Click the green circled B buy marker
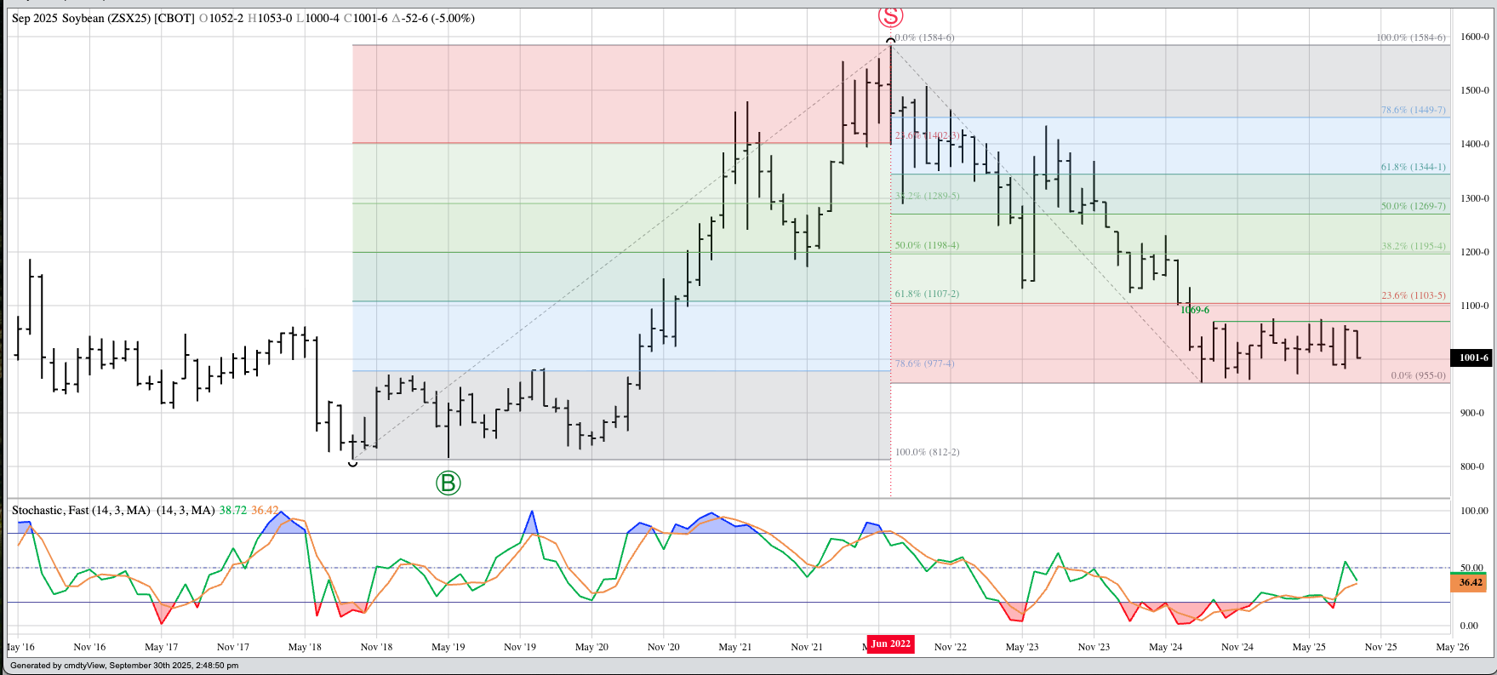The image size is (1497, 675). click(x=448, y=483)
